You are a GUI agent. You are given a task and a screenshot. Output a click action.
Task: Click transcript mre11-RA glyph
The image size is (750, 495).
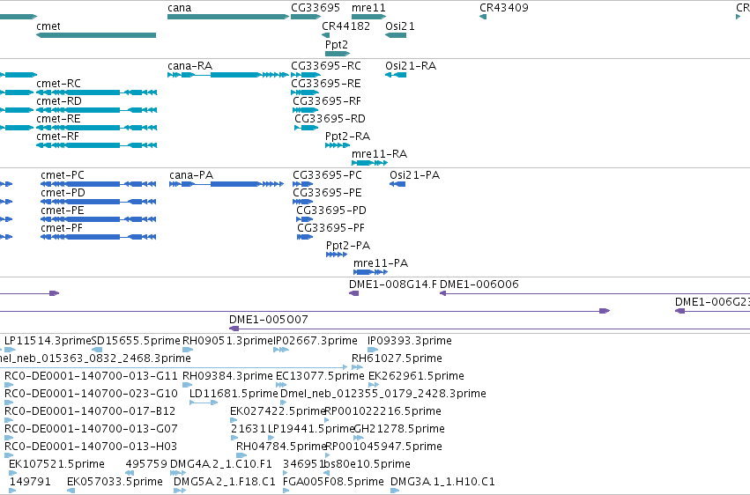[369, 163]
